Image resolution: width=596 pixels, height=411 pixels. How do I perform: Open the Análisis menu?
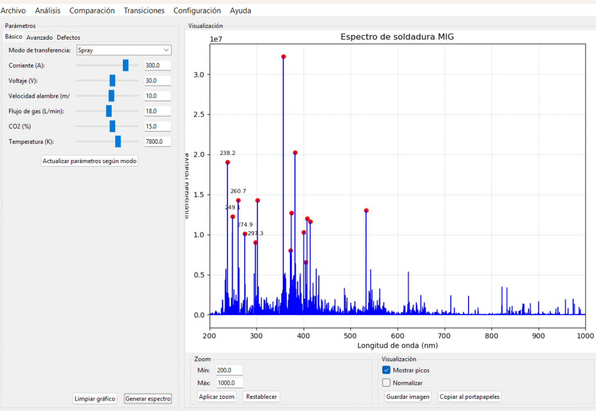(x=47, y=10)
